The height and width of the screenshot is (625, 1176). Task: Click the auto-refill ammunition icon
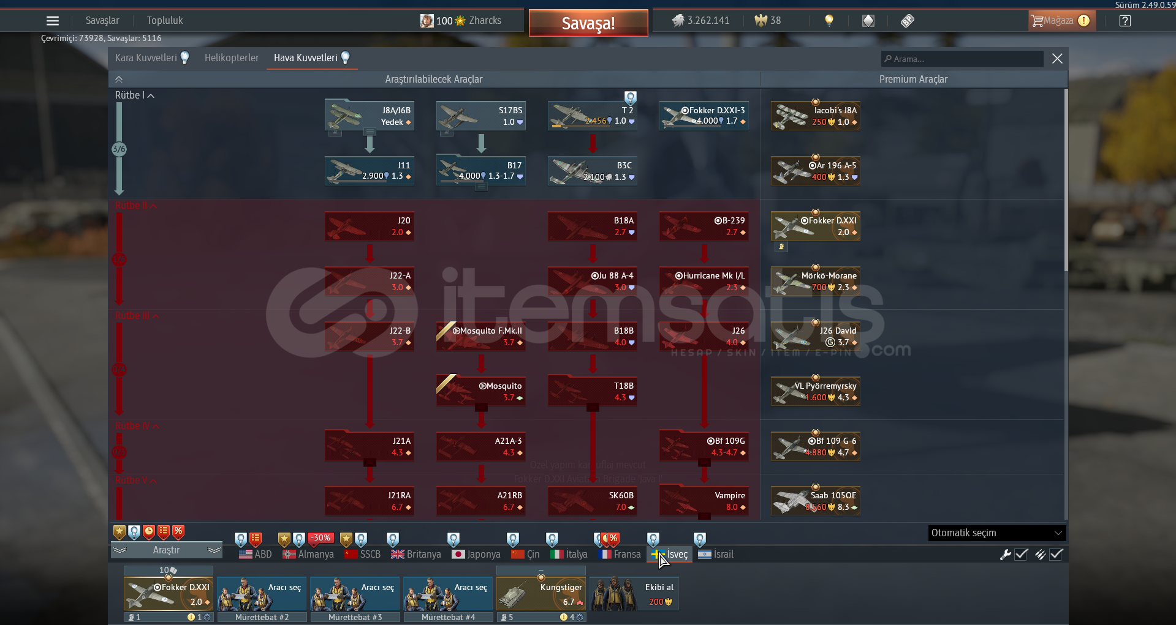pos(1040,555)
